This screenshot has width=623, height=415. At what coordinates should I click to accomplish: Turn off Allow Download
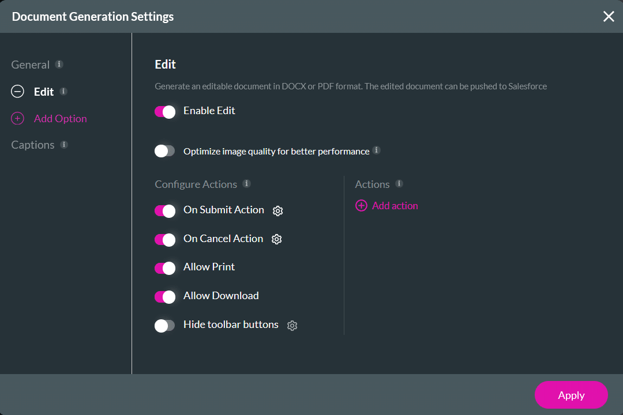click(164, 296)
